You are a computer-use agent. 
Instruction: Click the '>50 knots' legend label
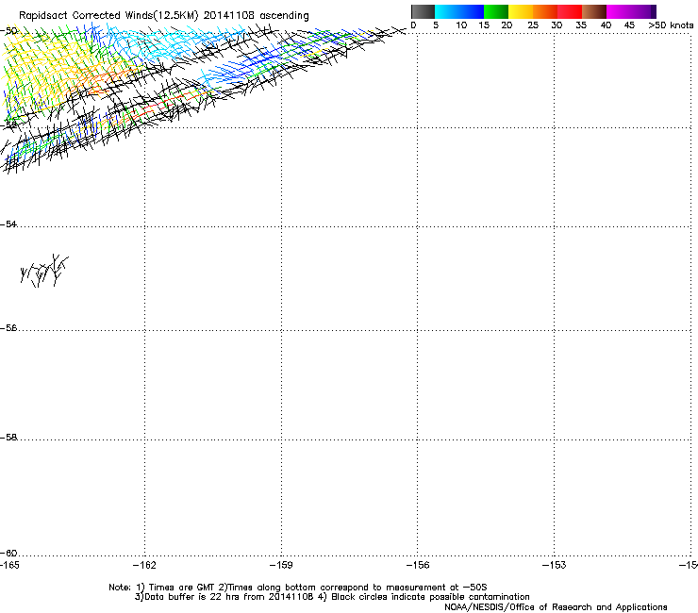pos(671,25)
